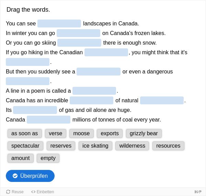Screen dimensions: 206x196
Task: Click the H5P logo icon
Action: pyautogui.click(x=198, y=192)
